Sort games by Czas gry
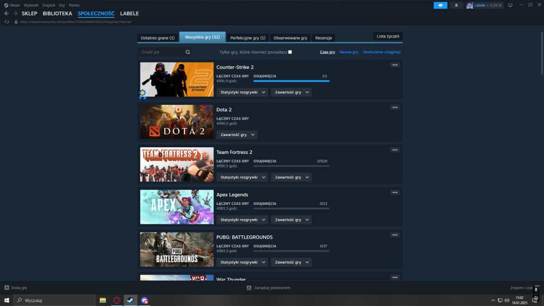This screenshot has width=544, height=306. [327, 52]
